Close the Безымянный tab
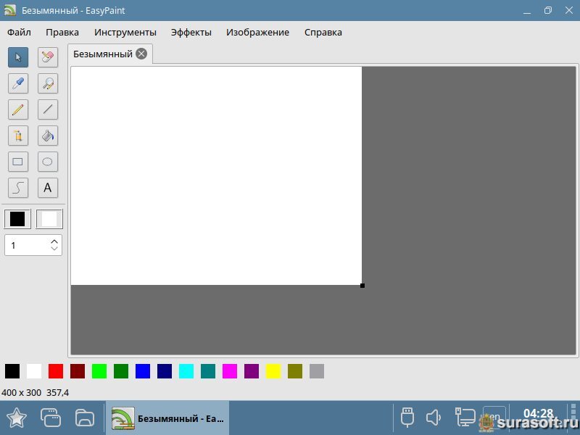This screenshot has width=580, height=435. pos(141,54)
